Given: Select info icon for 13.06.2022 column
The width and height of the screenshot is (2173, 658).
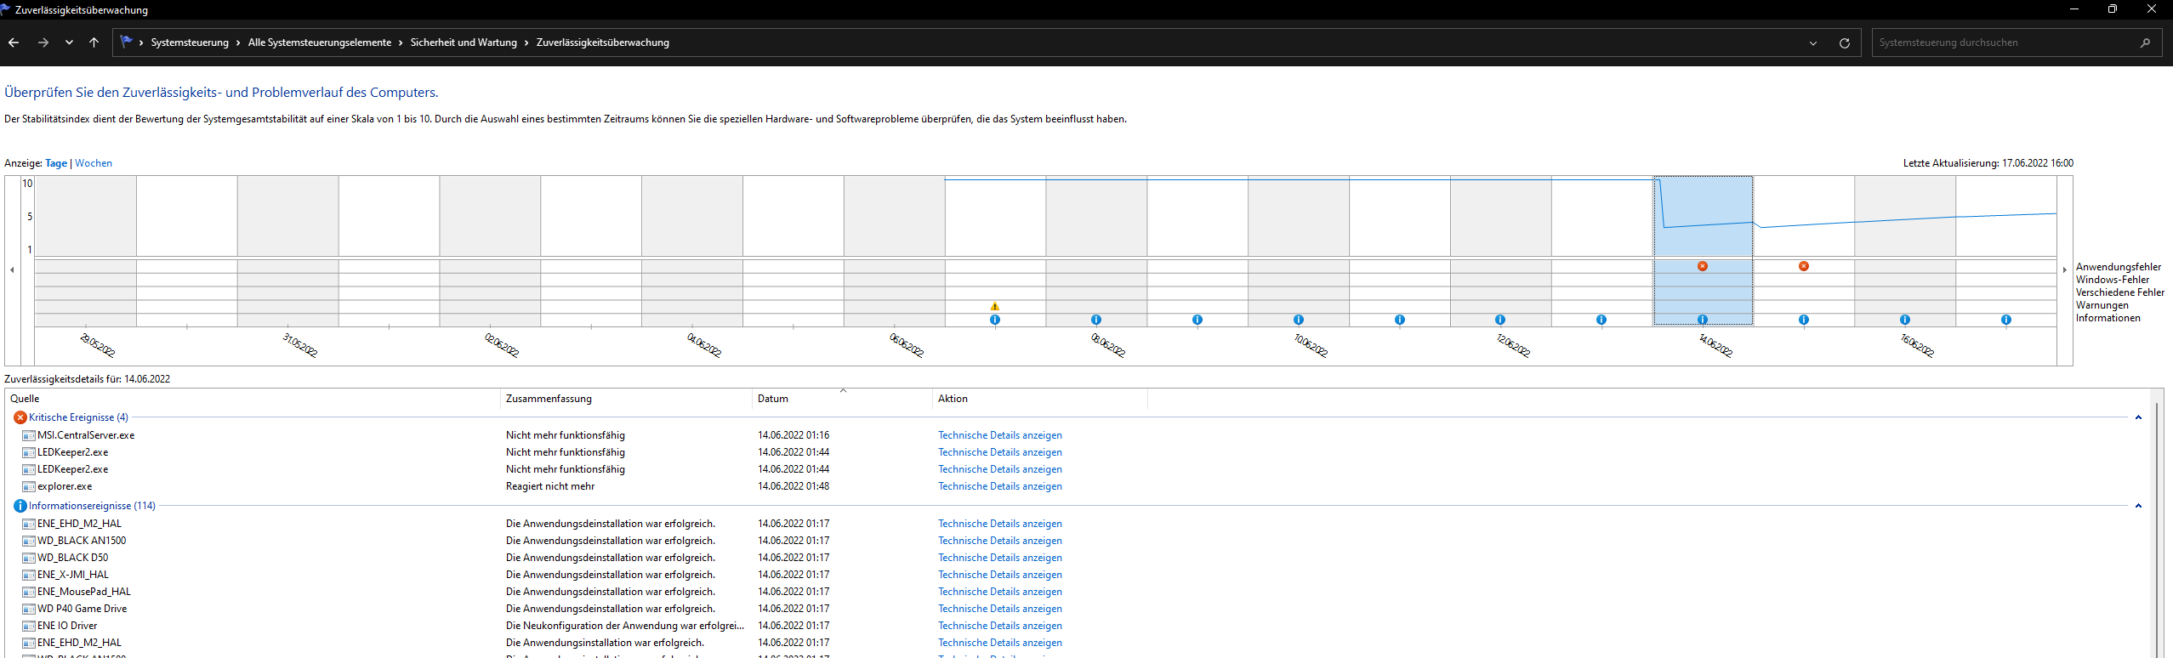Looking at the screenshot, I should point(1601,320).
